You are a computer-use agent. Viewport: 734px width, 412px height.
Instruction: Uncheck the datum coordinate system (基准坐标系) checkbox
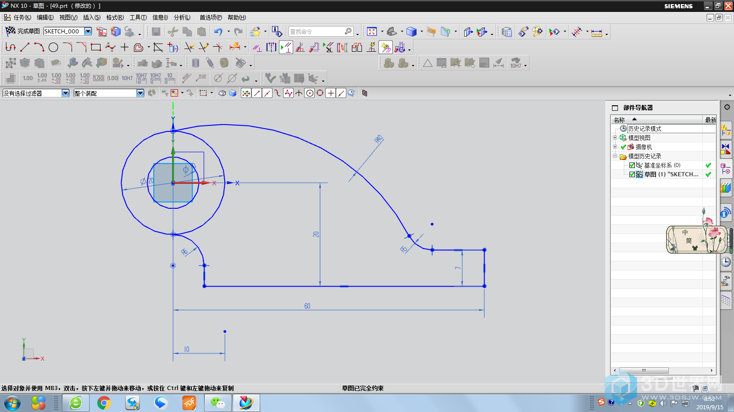(x=632, y=165)
